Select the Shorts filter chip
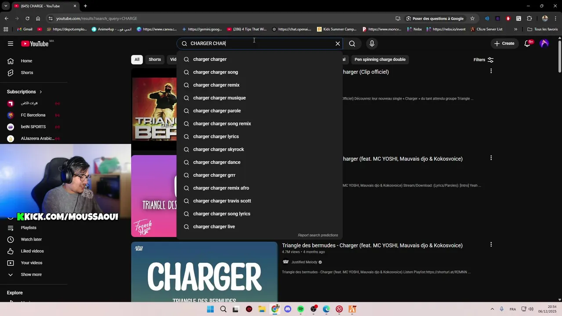Screen dimensions: 562x316 click(155, 60)
